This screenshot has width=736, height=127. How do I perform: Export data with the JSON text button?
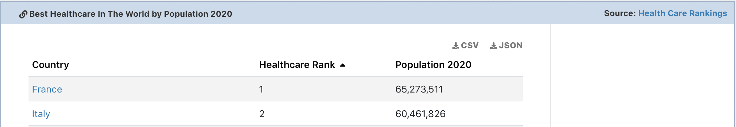(x=510, y=45)
